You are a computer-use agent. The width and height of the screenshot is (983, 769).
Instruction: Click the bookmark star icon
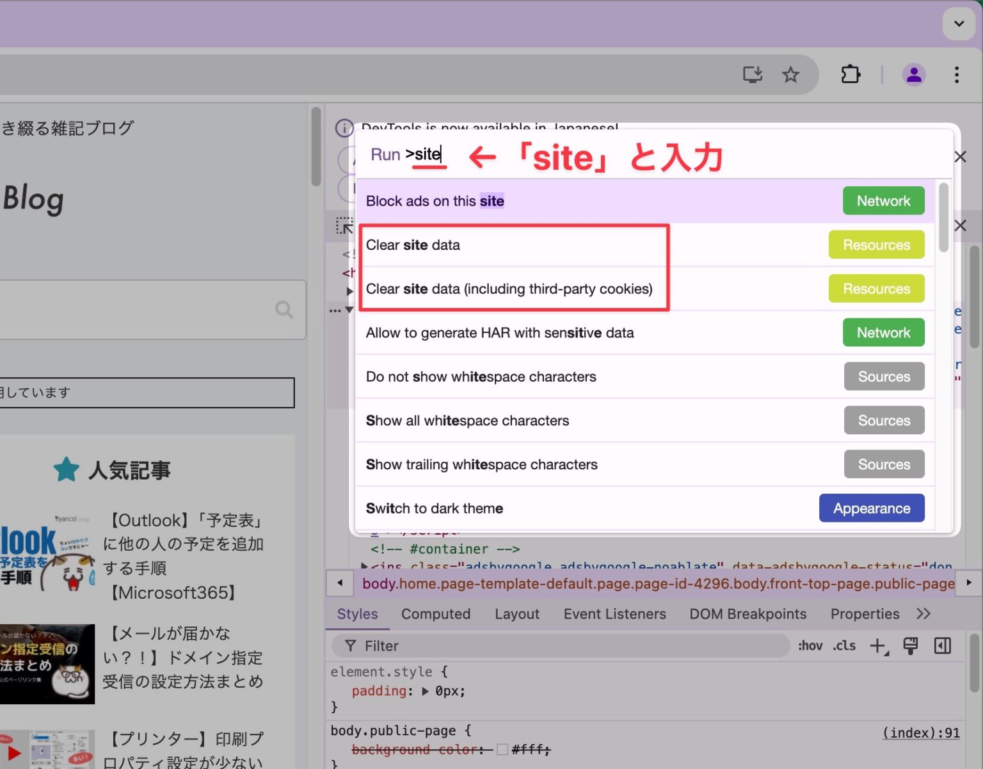click(791, 74)
